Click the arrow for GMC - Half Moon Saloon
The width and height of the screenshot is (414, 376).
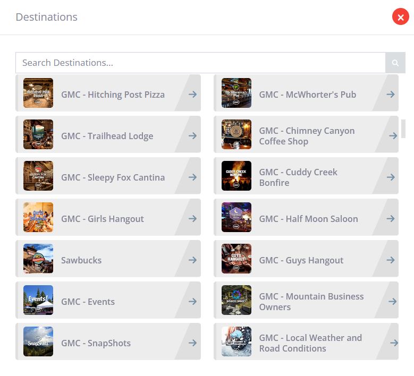coord(391,219)
